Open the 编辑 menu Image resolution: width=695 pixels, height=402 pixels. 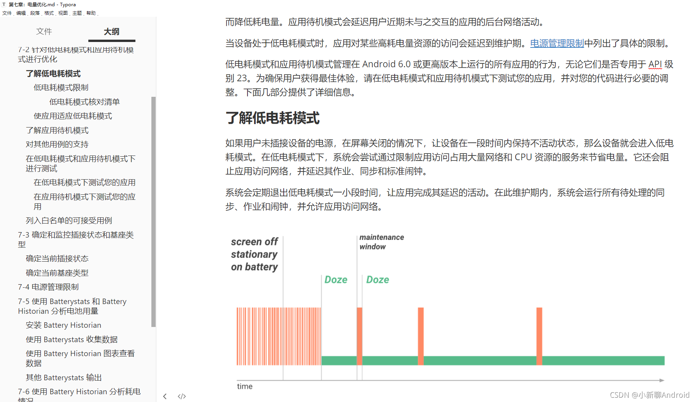21,13
